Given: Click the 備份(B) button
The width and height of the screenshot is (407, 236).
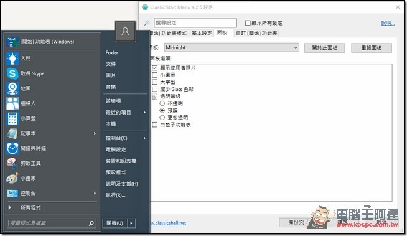Looking at the screenshot, I should (296, 222).
